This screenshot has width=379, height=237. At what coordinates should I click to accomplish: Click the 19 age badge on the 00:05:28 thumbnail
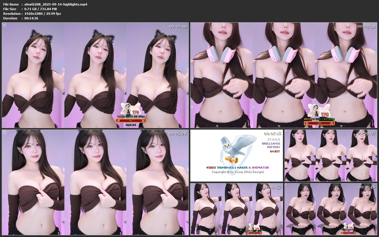coord(4,132)
